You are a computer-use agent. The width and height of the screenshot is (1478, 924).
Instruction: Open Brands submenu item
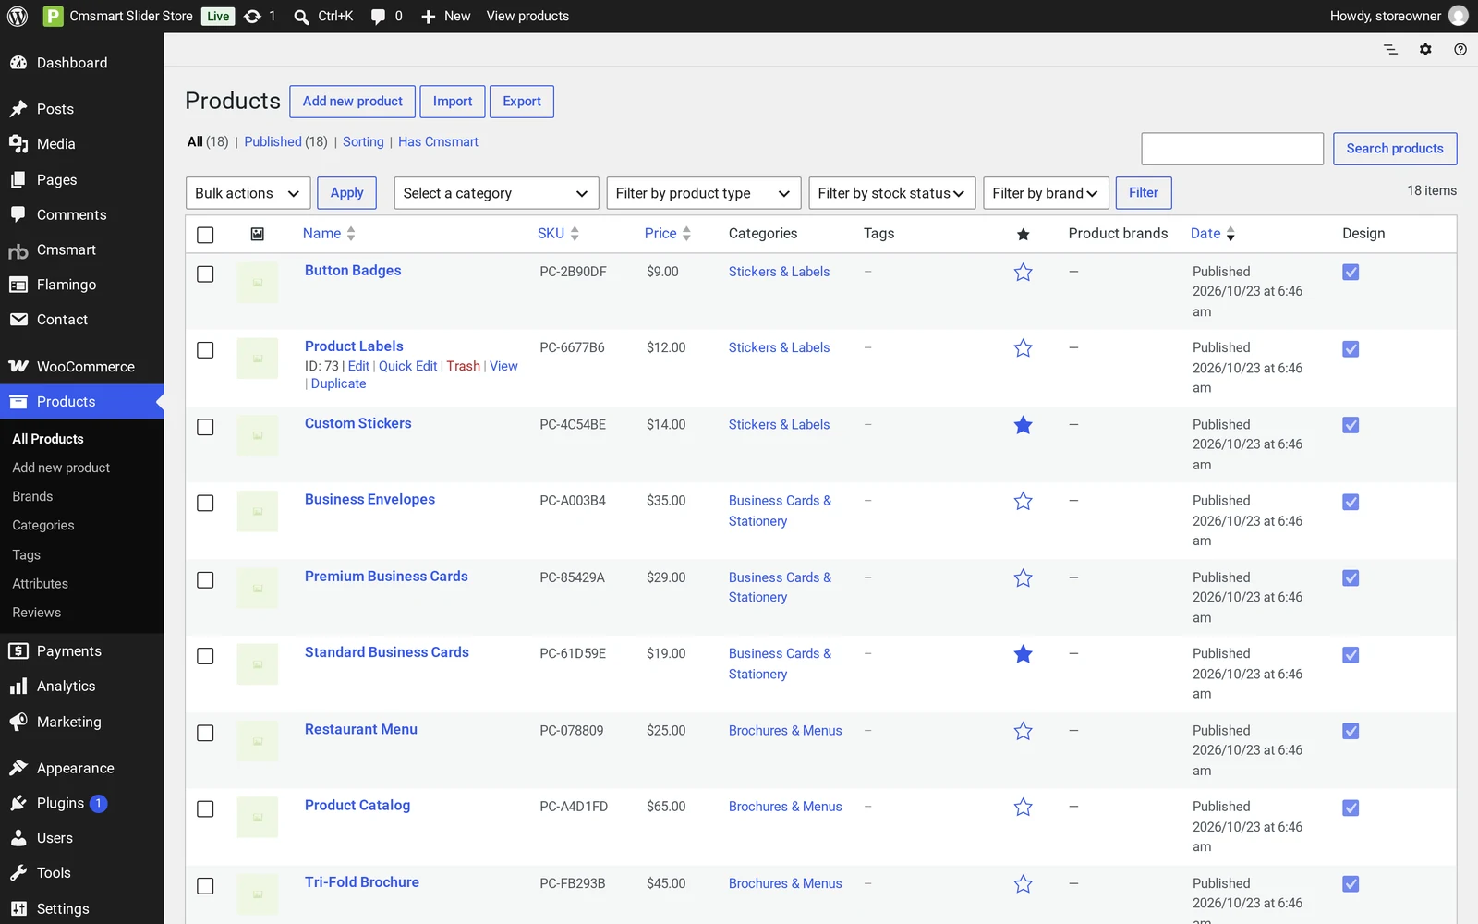32,496
